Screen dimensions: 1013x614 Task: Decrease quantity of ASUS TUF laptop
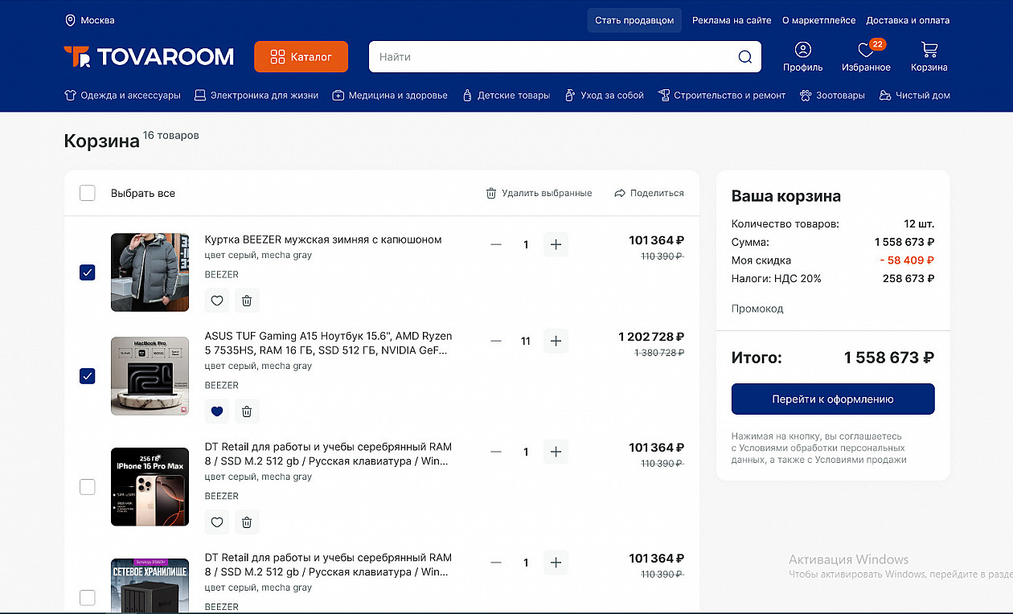[496, 341]
